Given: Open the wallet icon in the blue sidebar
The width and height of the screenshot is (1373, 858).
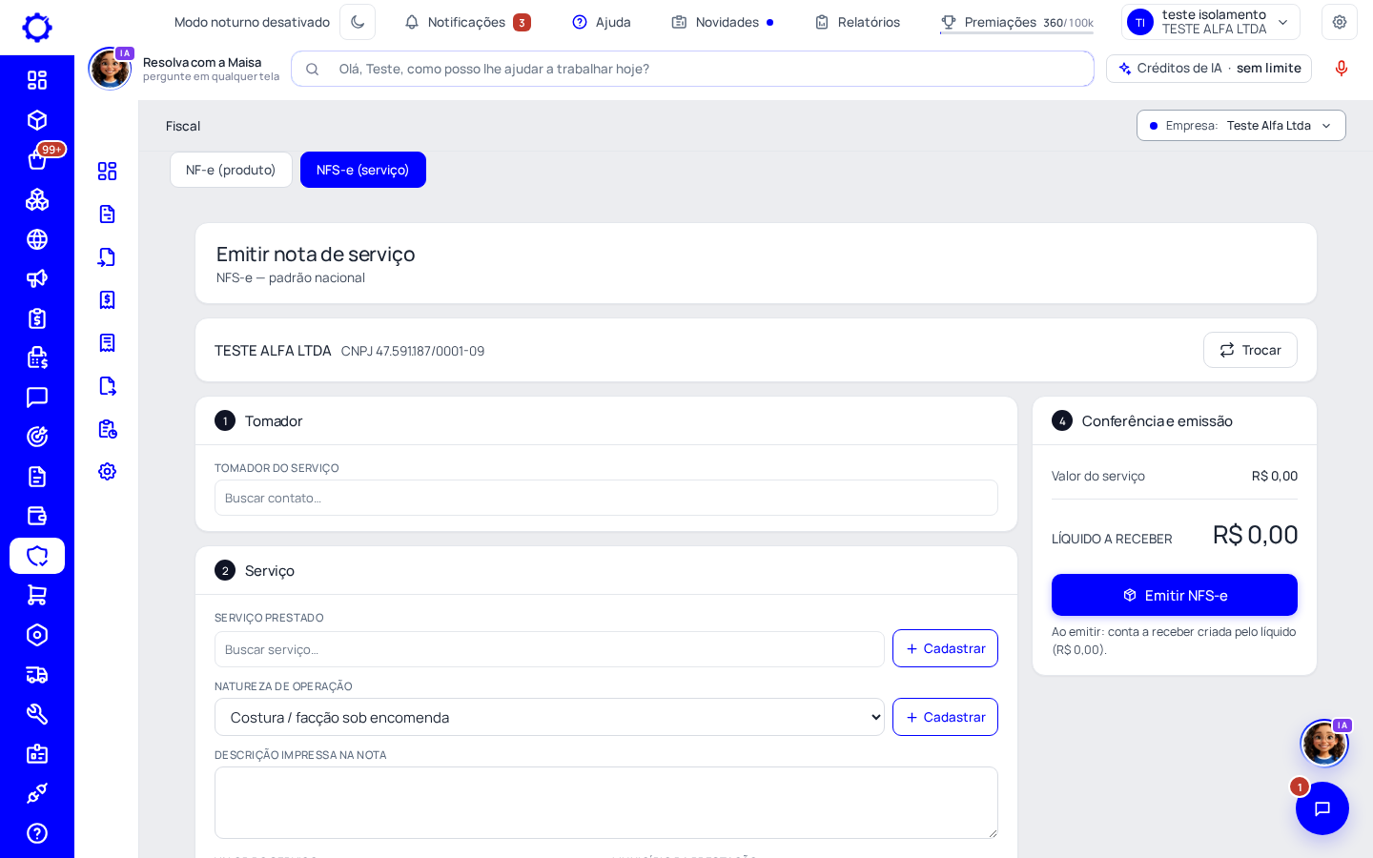Looking at the screenshot, I should [37, 516].
